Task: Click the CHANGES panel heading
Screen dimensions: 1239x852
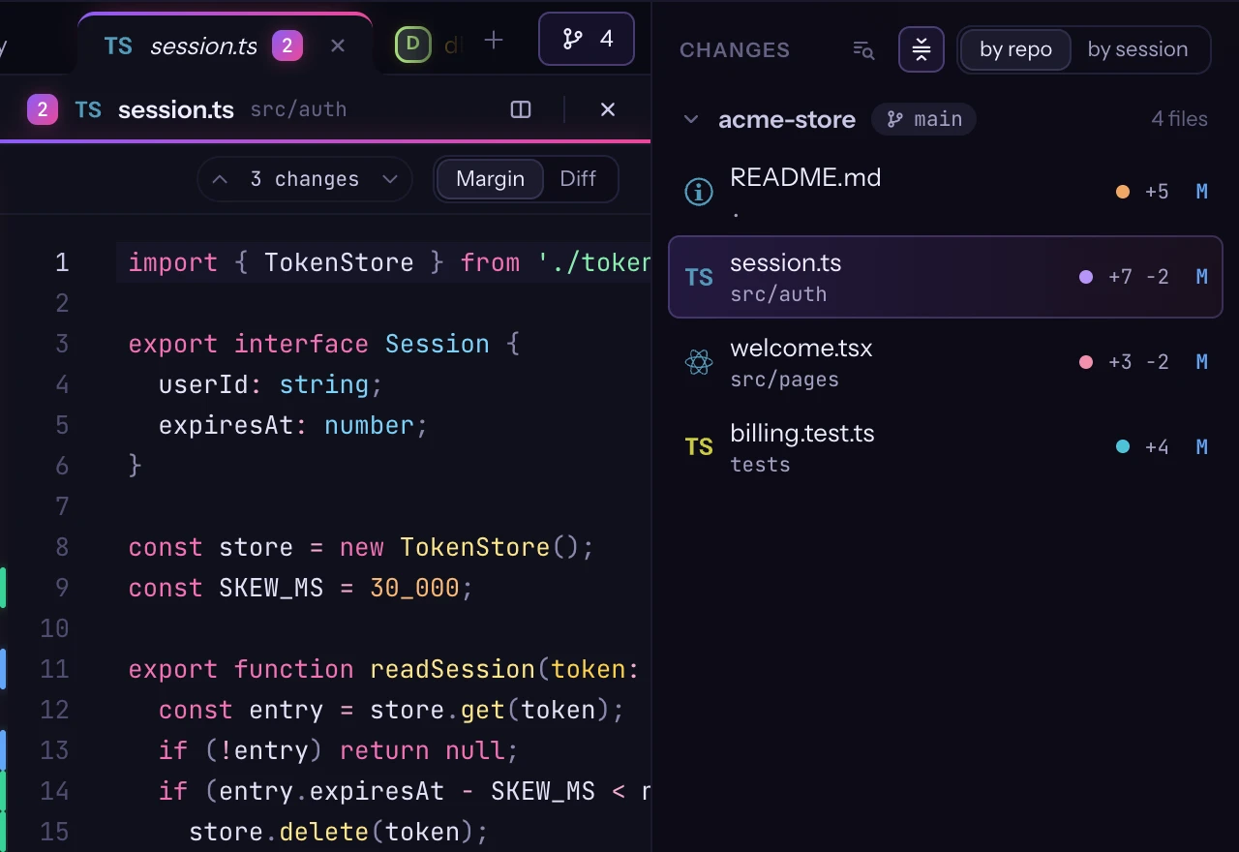Action: pos(735,50)
